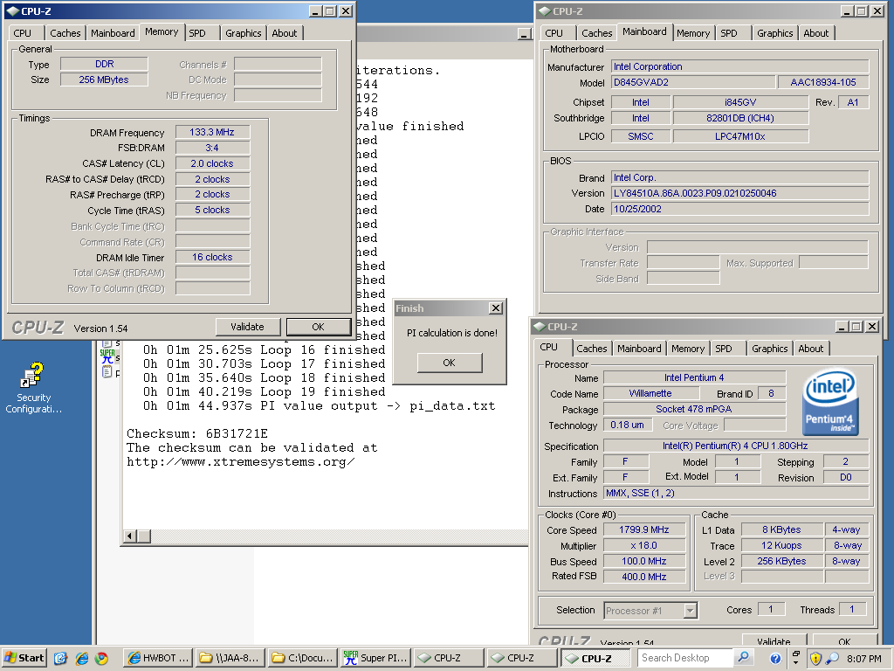The image size is (894, 671).
Task: Open Internet Explorer from quick launch
Action: [82, 659]
